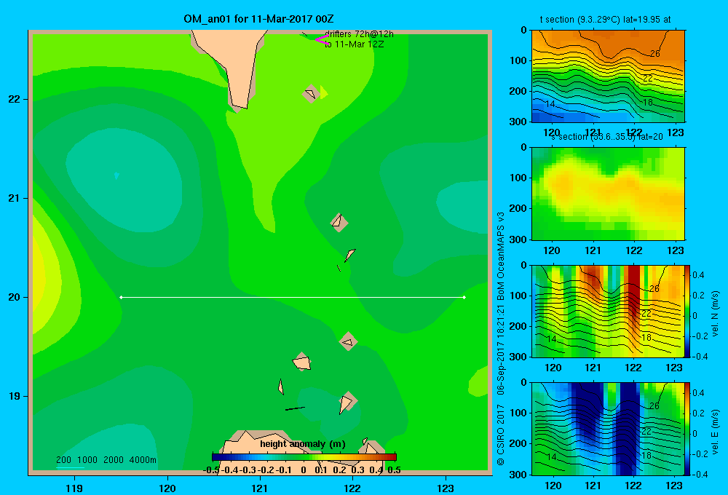Click the island near latitude 20.75 on the map
Image resolution: width=728 pixels, height=495 pixels.
click(339, 223)
